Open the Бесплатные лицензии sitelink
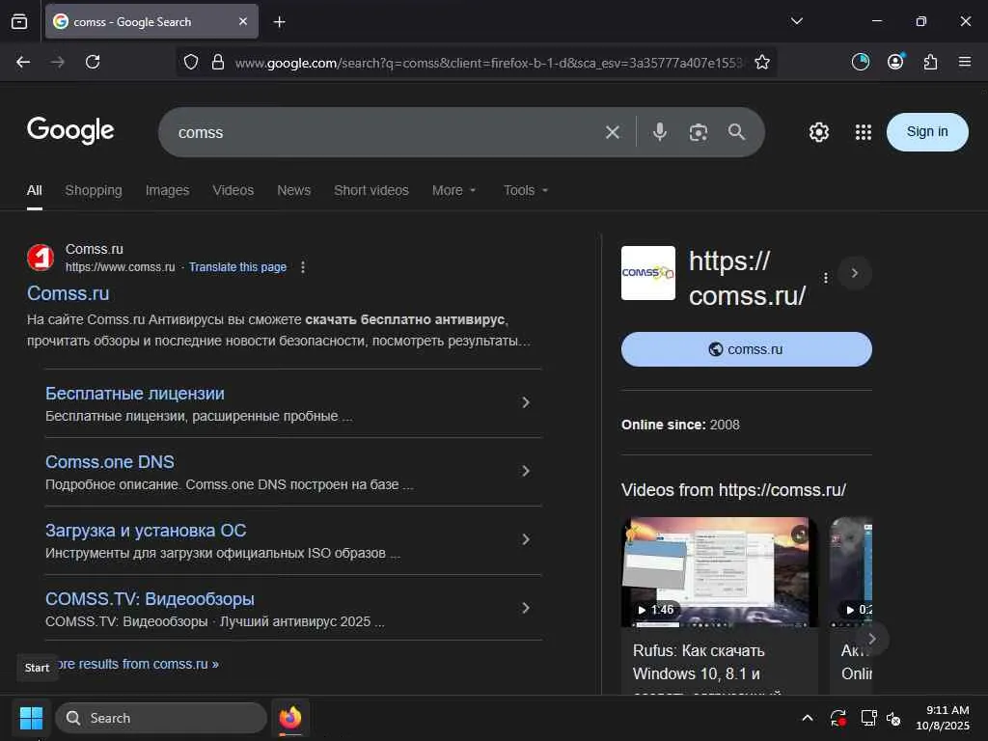The height and width of the screenshot is (741, 988). 135,394
